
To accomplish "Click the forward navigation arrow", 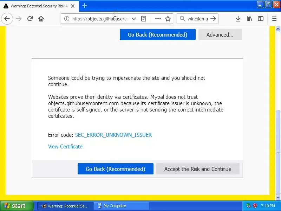I will pos(19,19).
